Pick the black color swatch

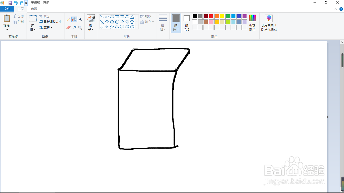[x=195, y=16]
